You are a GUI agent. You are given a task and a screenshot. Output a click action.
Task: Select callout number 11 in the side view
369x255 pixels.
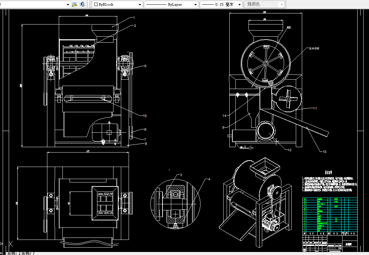point(315,108)
